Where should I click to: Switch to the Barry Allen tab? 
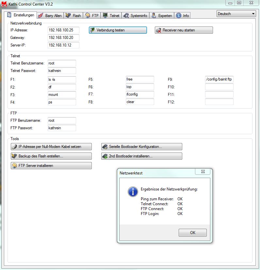tap(50, 15)
